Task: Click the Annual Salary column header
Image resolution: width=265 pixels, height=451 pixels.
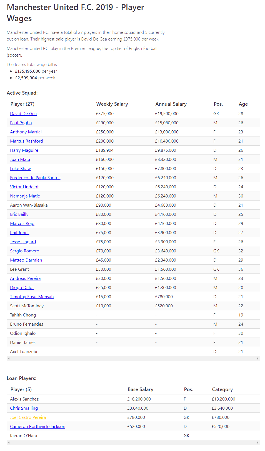Action: pos(171,104)
